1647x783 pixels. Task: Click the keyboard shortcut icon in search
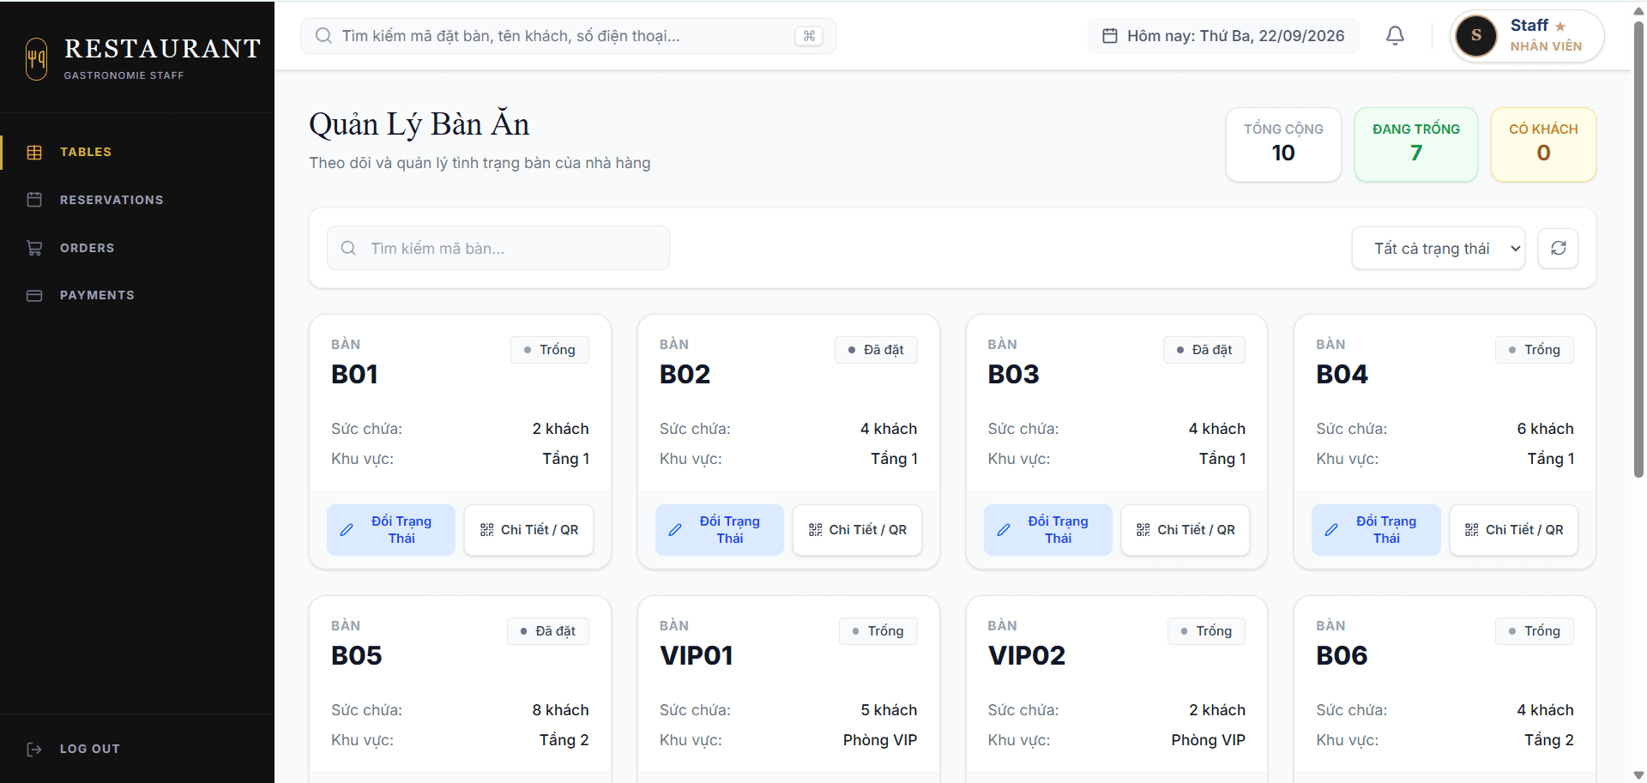pyautogui.click(x=809, y=36)
